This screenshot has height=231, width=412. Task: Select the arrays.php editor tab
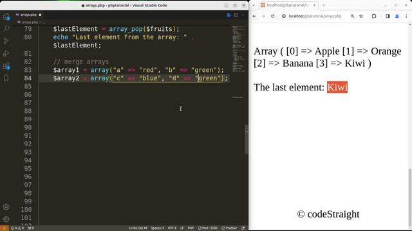[28, 15]
